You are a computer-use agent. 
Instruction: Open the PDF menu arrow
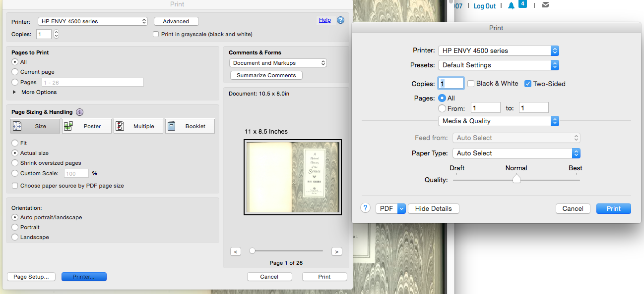(x=401, y=208)
